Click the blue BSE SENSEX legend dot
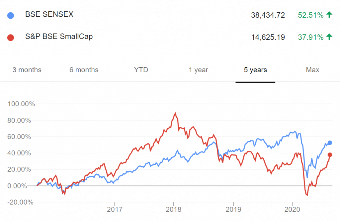Image resolution: width=340 pixels, height=222 pixels. 11,15
